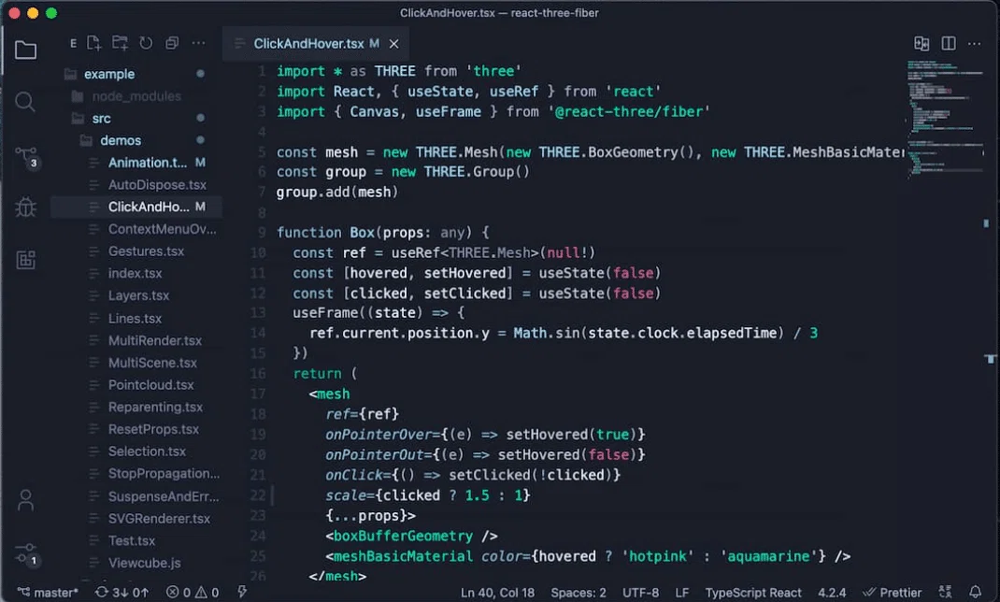Go to line via Ln 40, Col 18
1000x602 pixels.
coord(497,593)
